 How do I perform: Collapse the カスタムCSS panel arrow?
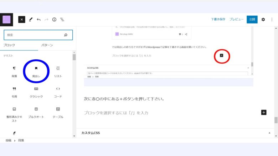(269, 133)
